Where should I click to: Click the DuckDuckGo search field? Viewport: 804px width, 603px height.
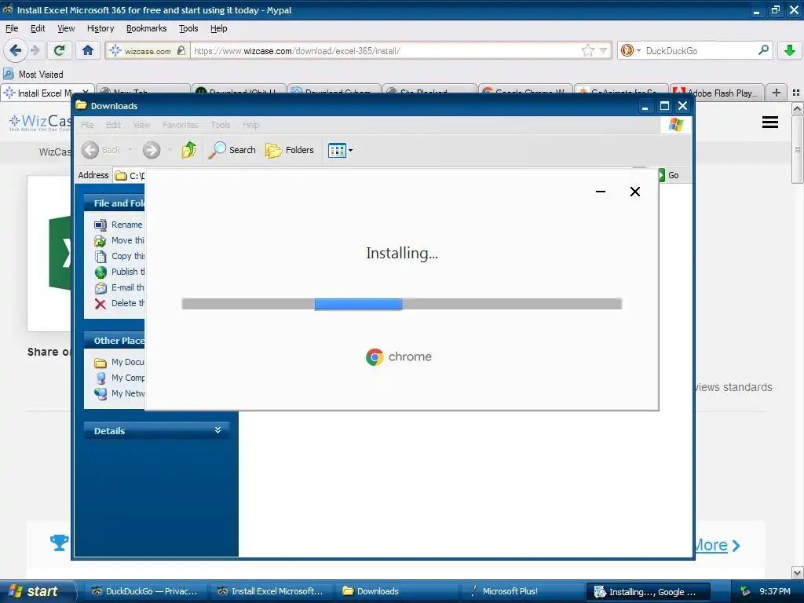click(x=700, y=50)
